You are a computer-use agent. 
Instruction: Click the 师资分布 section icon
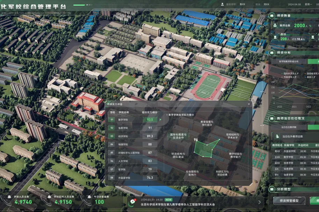272,53
